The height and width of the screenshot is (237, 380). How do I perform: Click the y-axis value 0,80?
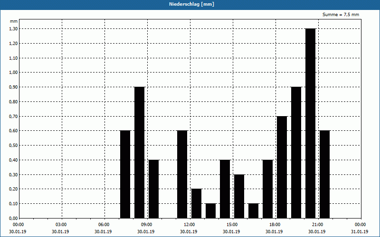(x=14, y=102)
